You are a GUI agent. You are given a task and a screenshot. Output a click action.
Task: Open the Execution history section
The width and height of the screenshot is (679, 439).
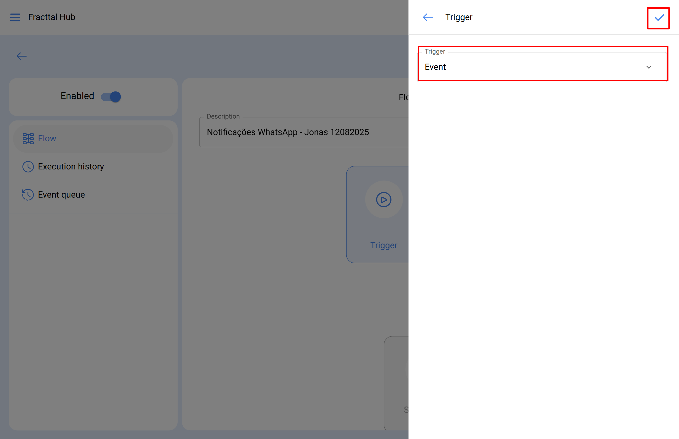(x=71, y=167)
